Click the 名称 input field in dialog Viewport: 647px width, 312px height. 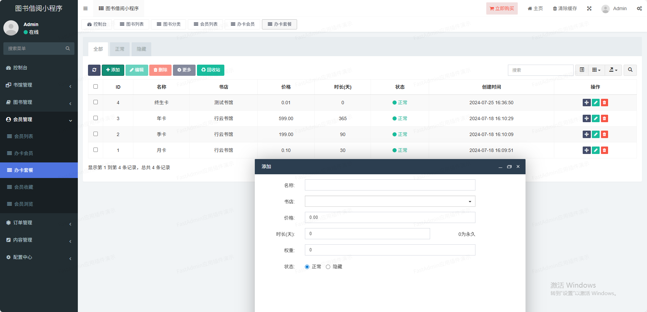click(x=390, y=185)
